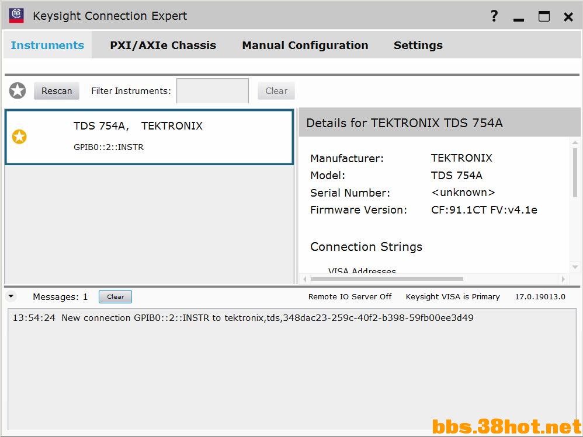Click the GPIB0::2::INSTR address text
The height and width of the screenshot is (437, 583).
pos(109,147)
